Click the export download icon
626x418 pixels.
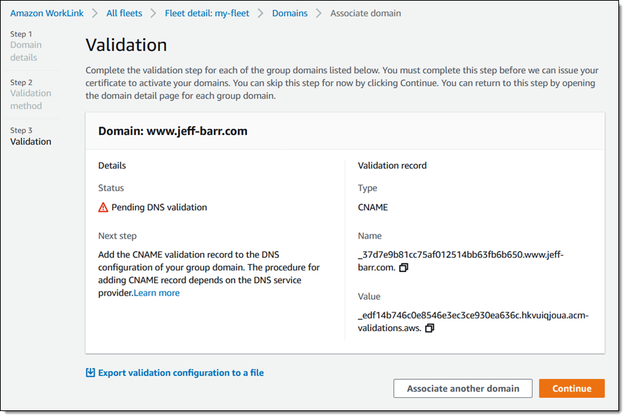[90, 373]
